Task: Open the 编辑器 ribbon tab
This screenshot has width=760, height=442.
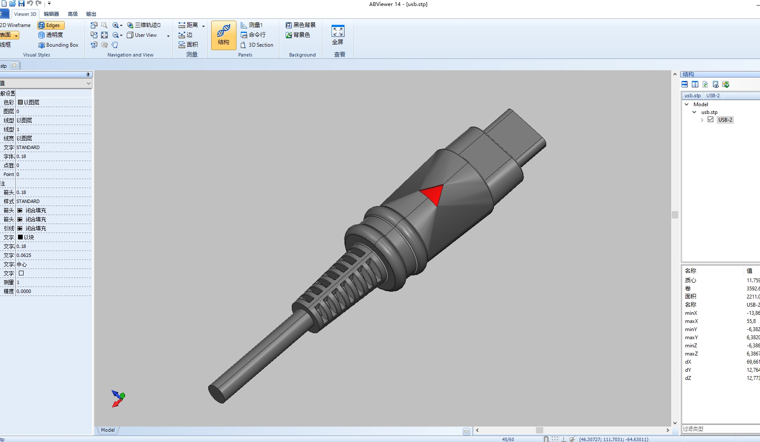Action: tap(51, 14)
